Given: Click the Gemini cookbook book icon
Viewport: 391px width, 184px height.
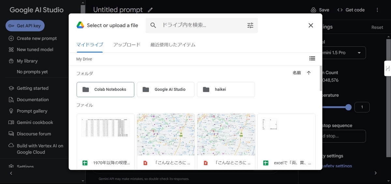Looking at the screenshot, I should (11, 122).
